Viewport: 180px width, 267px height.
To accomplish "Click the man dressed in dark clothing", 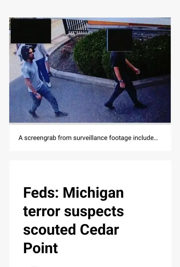I will click(x=125, y=80).
